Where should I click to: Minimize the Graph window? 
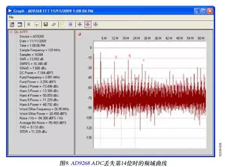pos(197,11)
